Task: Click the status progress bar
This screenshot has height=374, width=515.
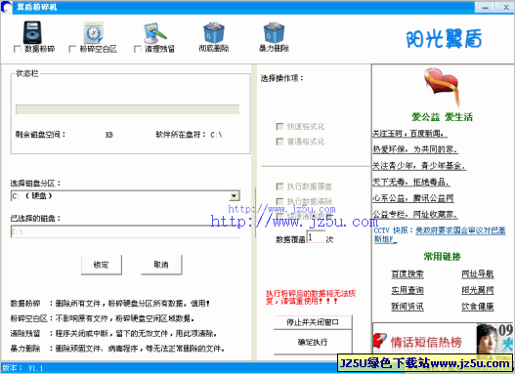Action: point(127,109)
